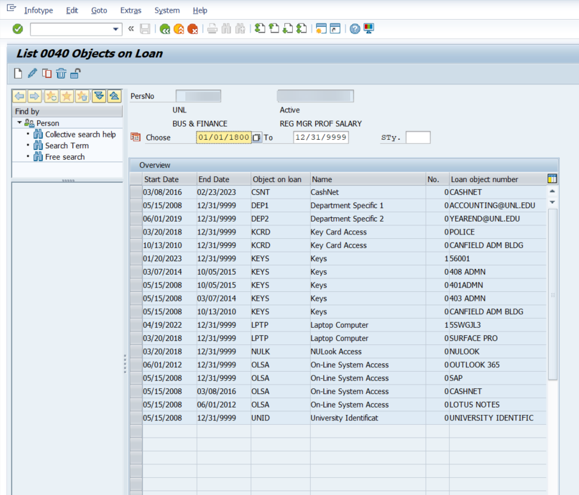Click the orange Exit icon
Image resolution: width=579 pixels, height=495 pixels.
click(179, 29)
